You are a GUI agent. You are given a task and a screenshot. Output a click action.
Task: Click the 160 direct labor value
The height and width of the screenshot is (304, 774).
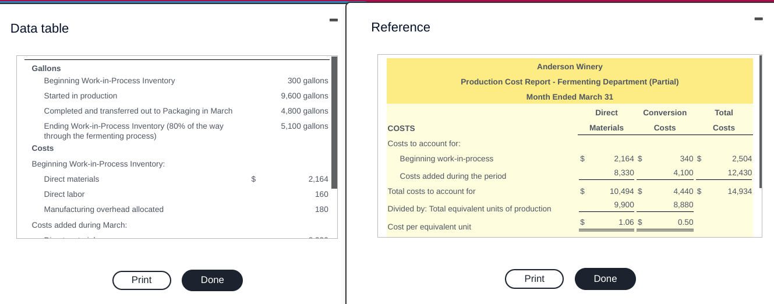pos(321,194)
